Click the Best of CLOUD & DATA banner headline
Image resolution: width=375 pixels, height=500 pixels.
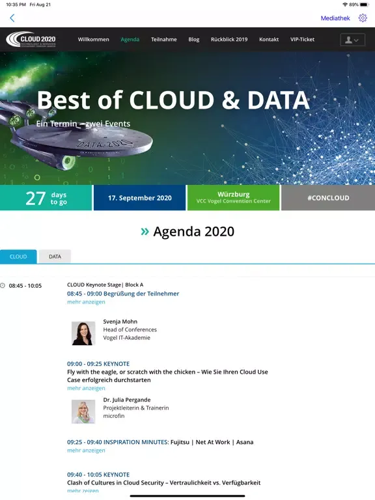pos(173,100)
